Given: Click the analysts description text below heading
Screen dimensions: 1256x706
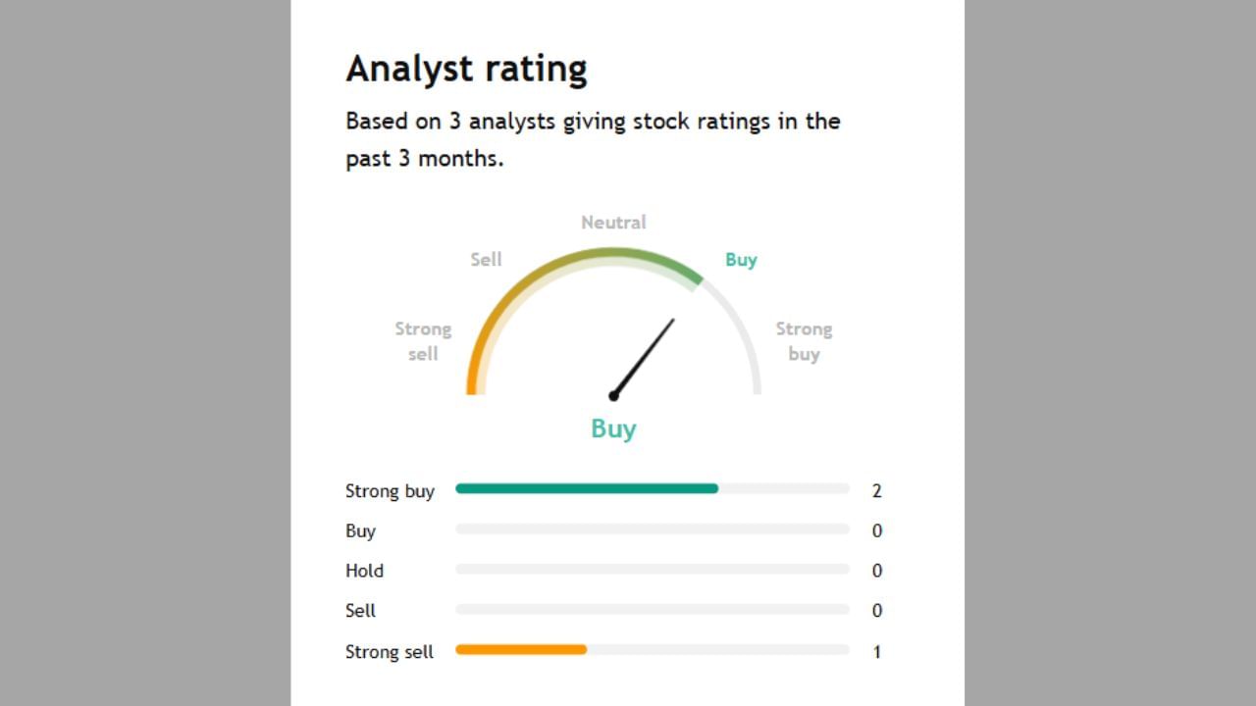Looking at the screenshot, I should [593, 139].
